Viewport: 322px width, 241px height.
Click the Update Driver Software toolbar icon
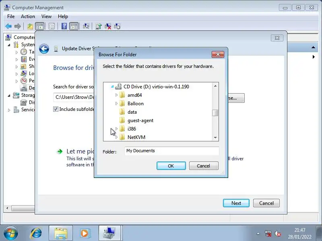[99, 26]
